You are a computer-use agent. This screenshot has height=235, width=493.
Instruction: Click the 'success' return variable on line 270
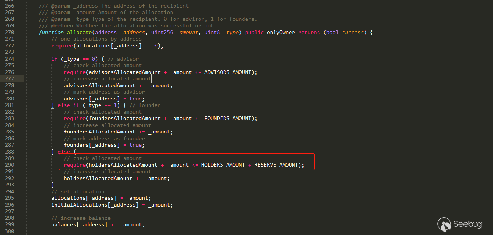[x=353, y=33]
